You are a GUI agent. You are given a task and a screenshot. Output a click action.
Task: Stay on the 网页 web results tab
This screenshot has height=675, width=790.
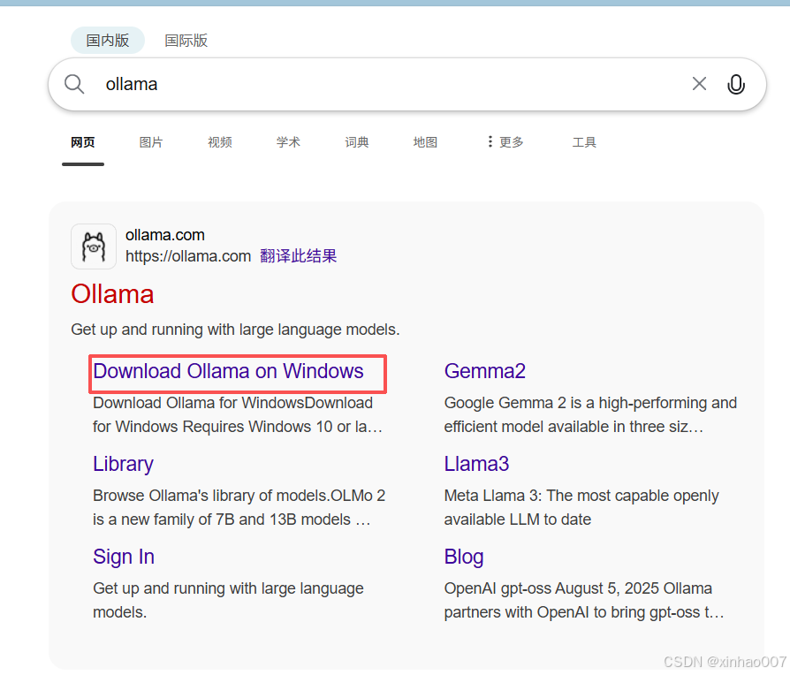tap(82, 141)
